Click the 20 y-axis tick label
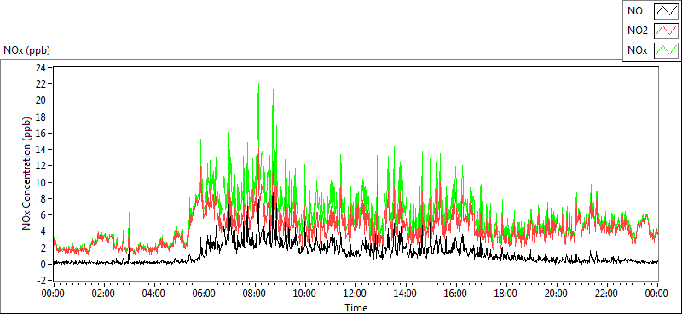 tap(40, 100)
